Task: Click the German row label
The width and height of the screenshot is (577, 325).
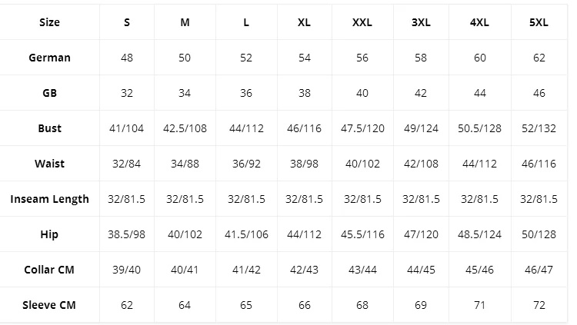Action: coord(49,58)
